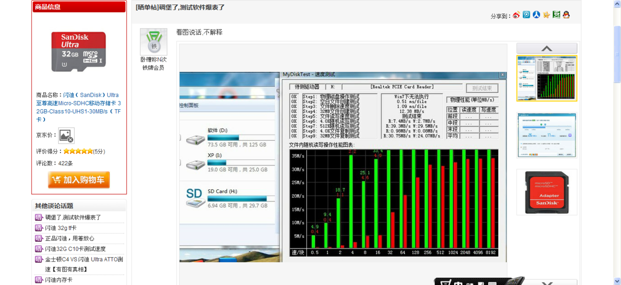Click the post title [晒单帖]碉堡了,测试软件爆表了
Image resolution: width=621 pixels, height=285 pixels.
pos(180,7)
